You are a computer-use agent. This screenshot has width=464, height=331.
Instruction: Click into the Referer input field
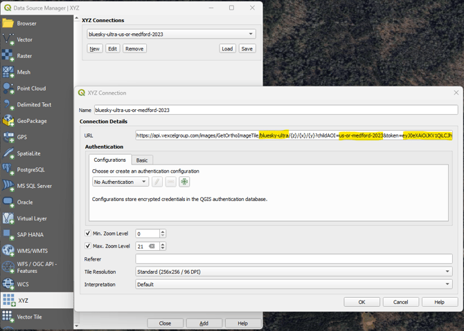[x=294, y=259]
